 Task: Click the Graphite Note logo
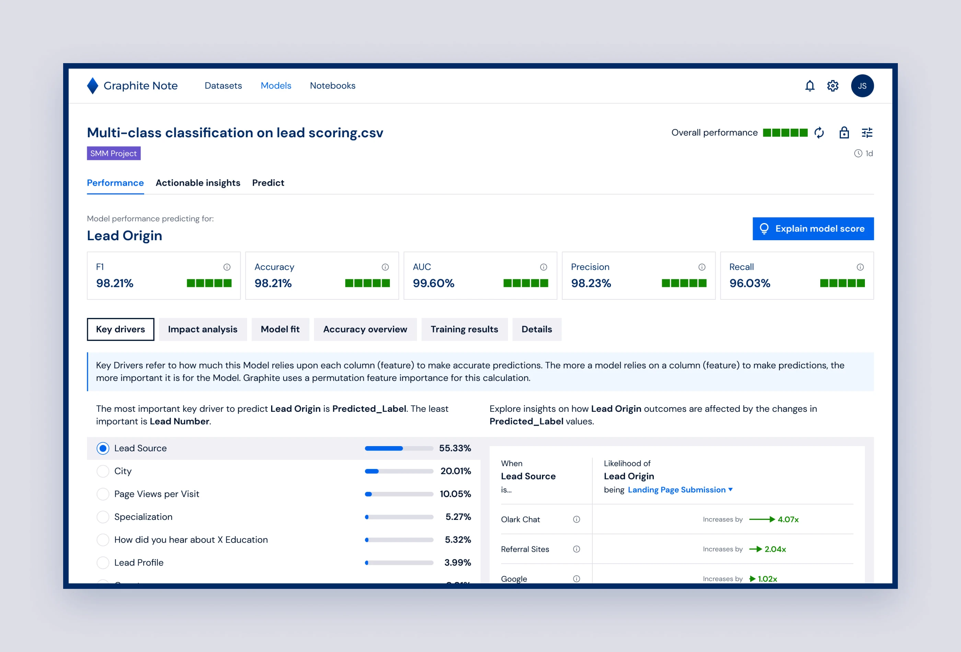pyautogui.click(x=132, y=85)
